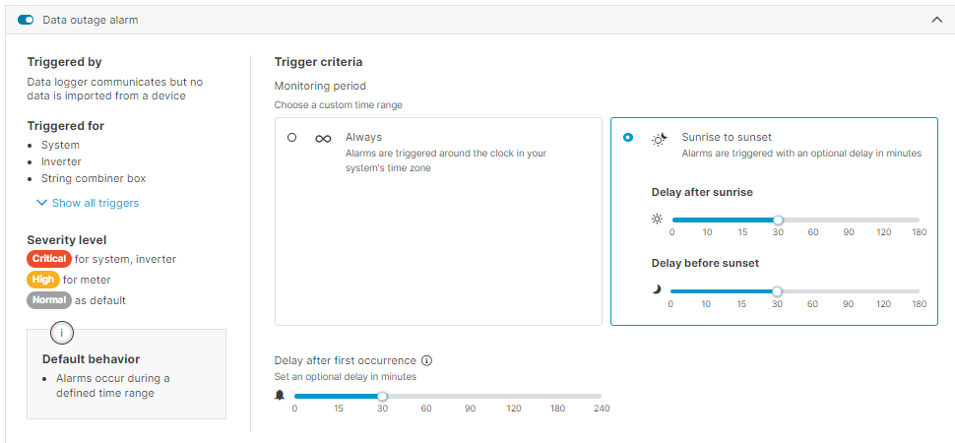The height and width of the screenshot is (443, 955).
Task: Click the bell icon beside the occurrence slider
Action: click(x=280, y=396)
